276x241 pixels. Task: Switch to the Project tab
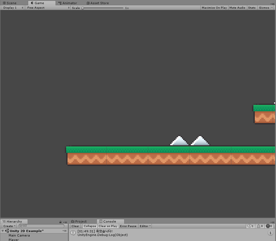click(79, 221)
